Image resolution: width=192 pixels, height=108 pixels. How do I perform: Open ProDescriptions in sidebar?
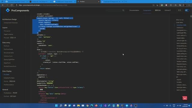tap(9, 85)
